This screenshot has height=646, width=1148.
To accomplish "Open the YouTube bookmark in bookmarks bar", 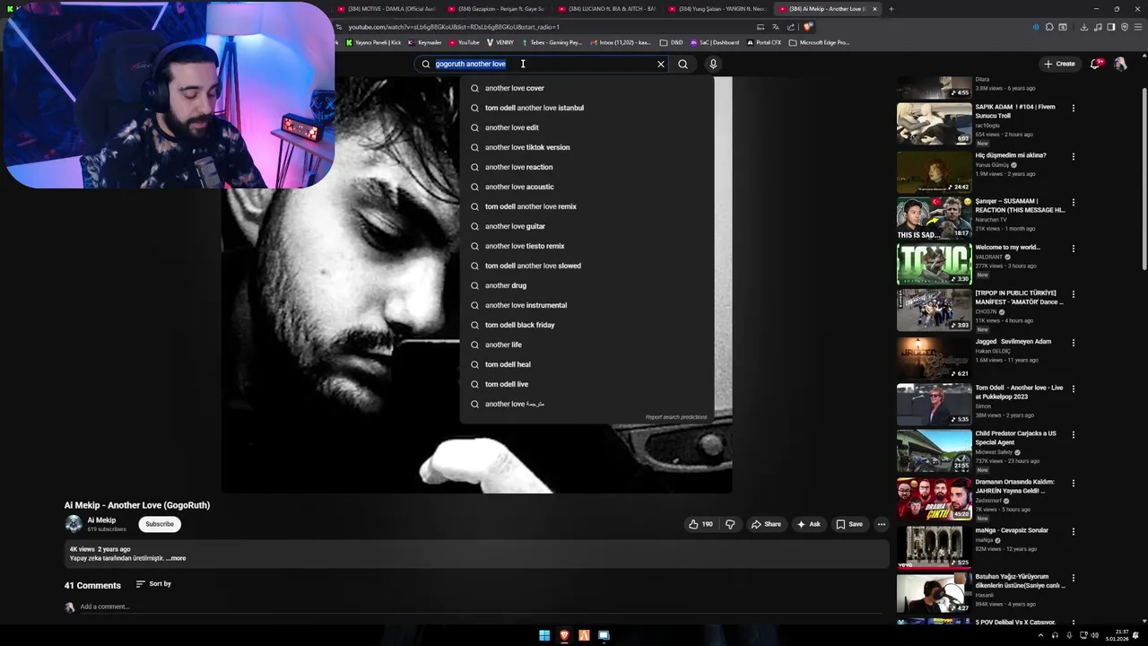I will coord(464,42).
